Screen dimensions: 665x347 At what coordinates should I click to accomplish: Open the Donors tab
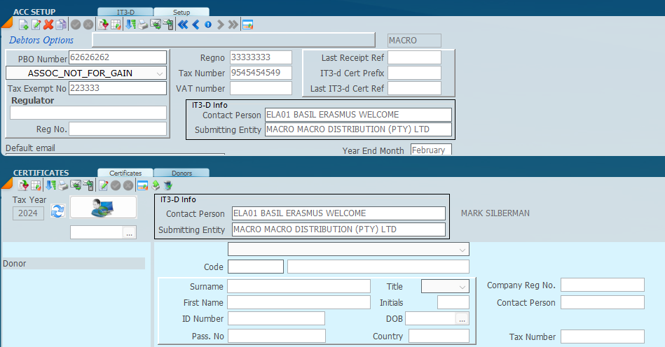point(181,173)
